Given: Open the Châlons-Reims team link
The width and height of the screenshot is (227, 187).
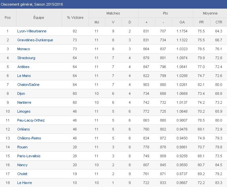Looking at the screenshot, I should [29, 138].
